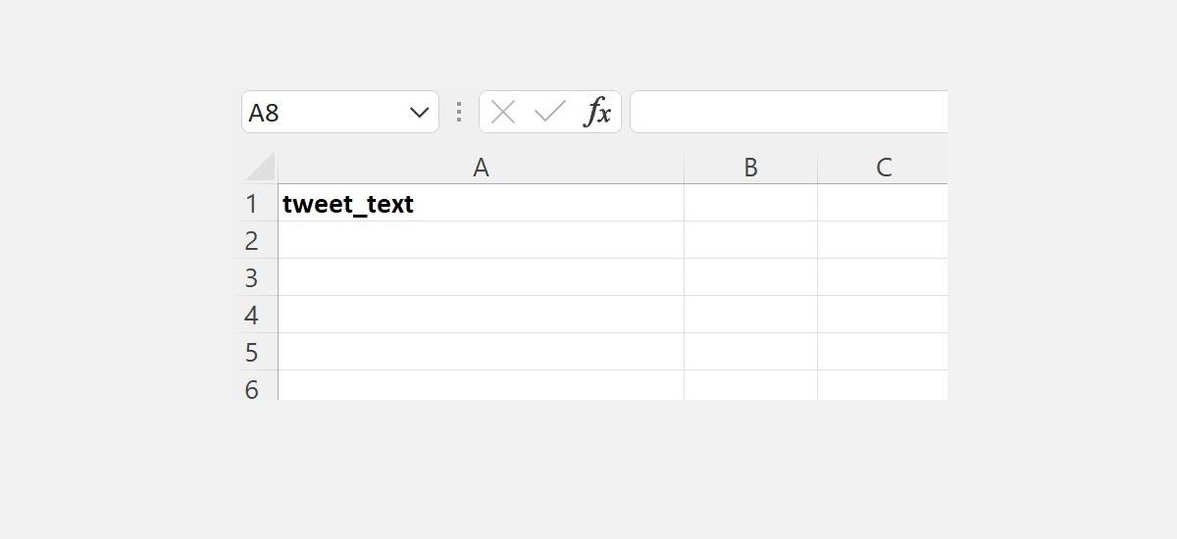Click cell A1 containing tweet_text
1177x539 pixels.
click(481, 204)
